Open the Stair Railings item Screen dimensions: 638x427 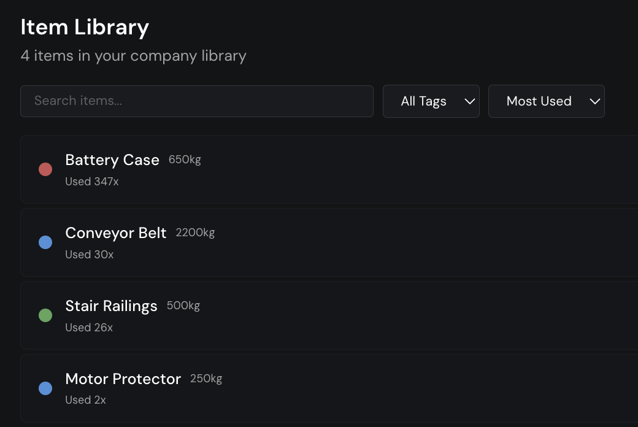pos(329,315)
